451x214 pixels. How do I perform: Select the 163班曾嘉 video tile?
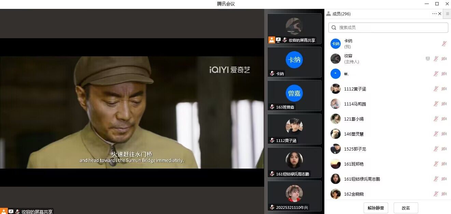point(294,96)
